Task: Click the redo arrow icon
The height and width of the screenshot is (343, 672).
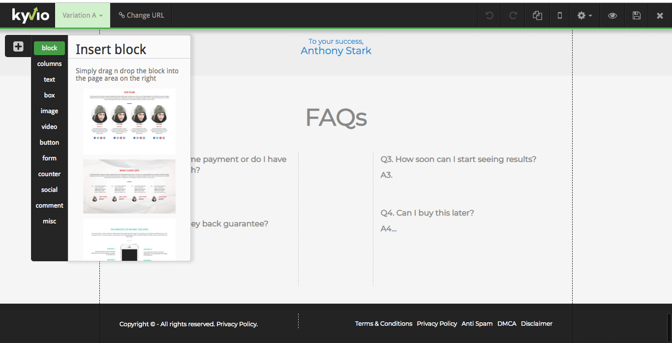Action: point(513,15)
